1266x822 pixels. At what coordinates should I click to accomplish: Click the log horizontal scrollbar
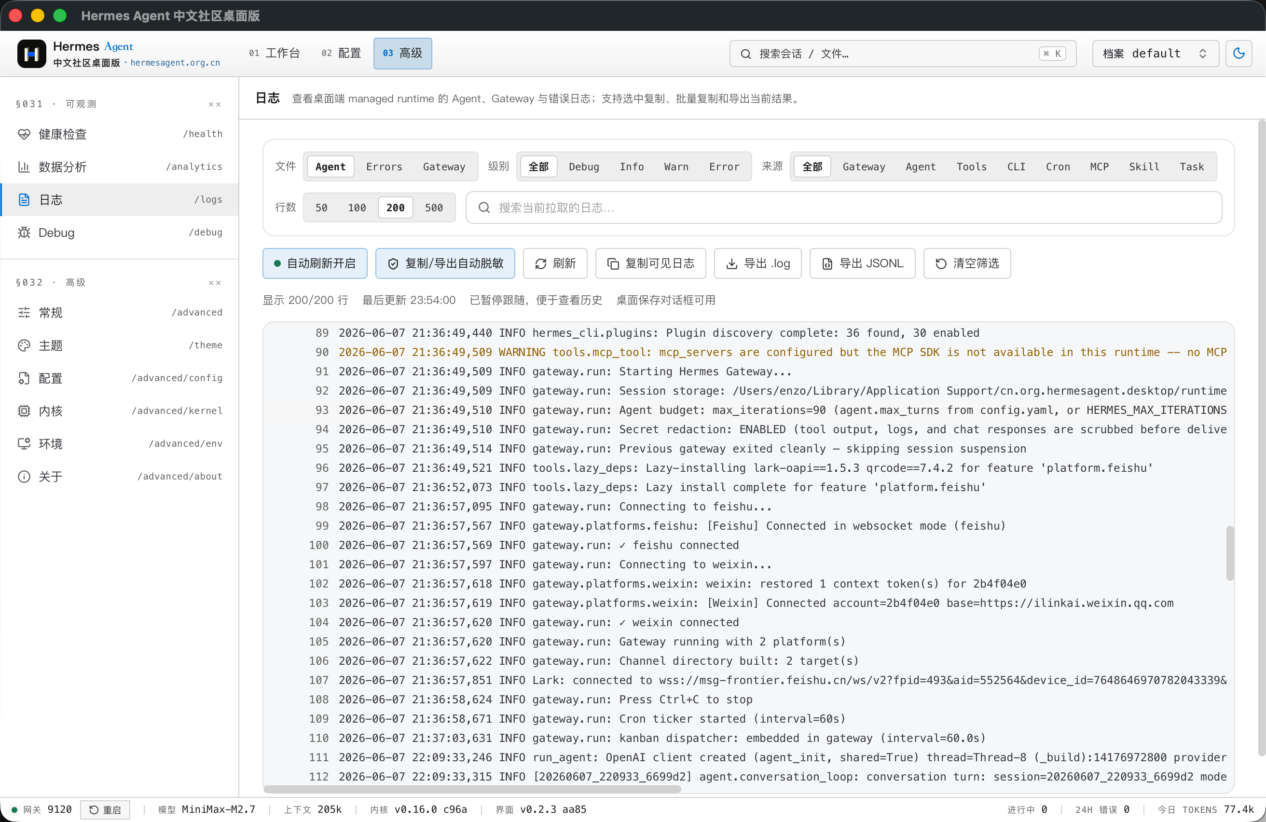[472, 789]
